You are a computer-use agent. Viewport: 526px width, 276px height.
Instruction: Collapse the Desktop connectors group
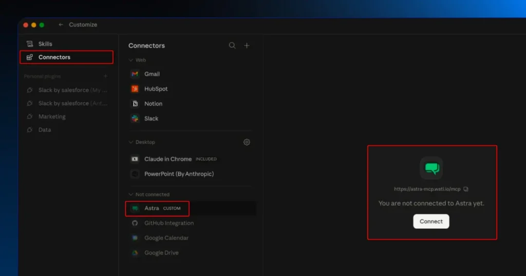point(131,142)
